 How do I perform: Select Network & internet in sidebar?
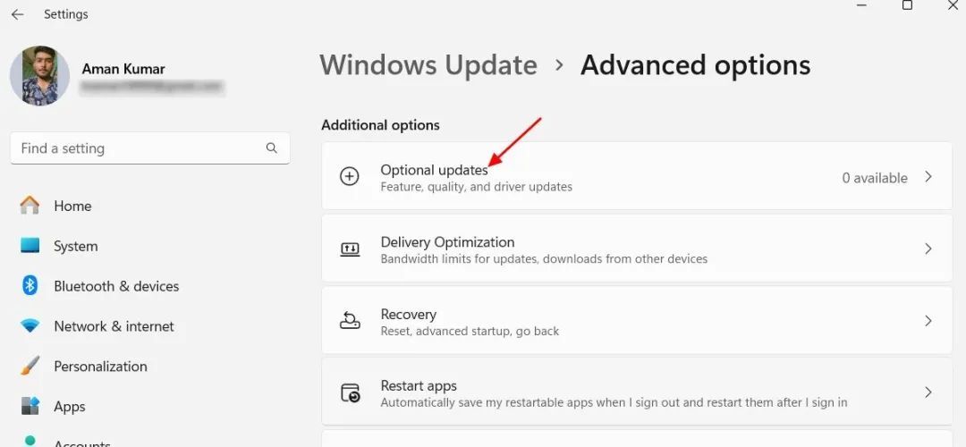coord(114,326)
